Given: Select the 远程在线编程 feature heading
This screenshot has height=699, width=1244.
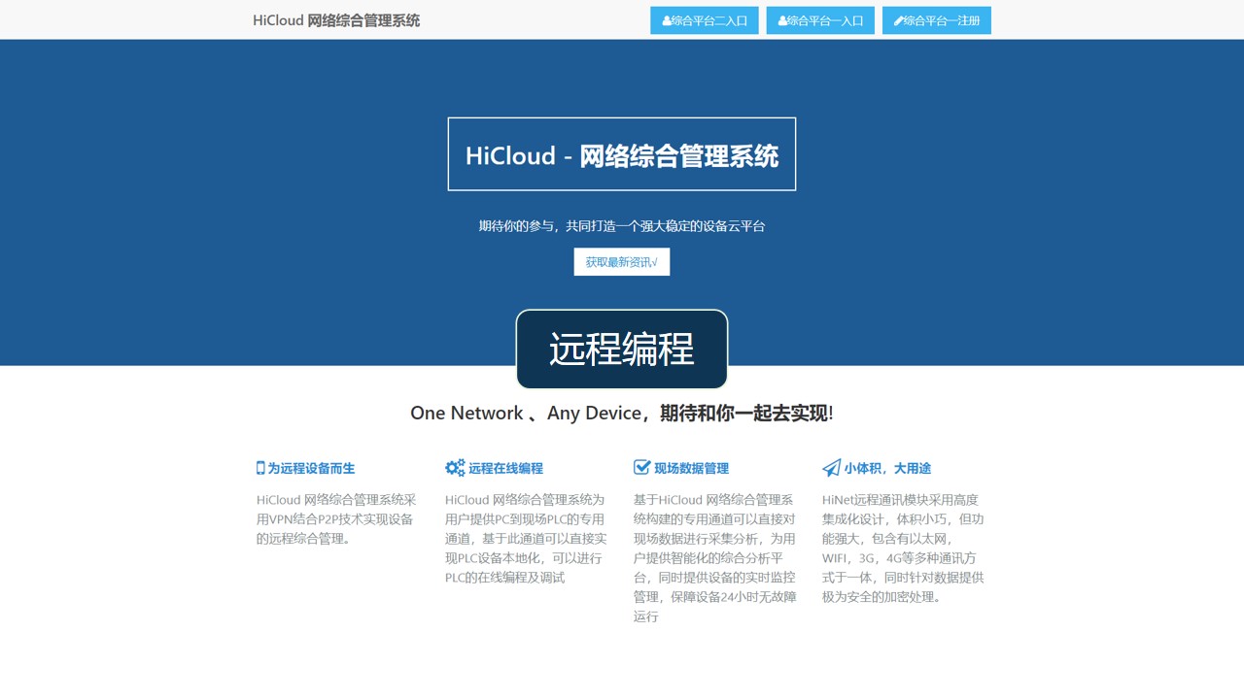Looking at the screenshot, I should pos(505,468).
